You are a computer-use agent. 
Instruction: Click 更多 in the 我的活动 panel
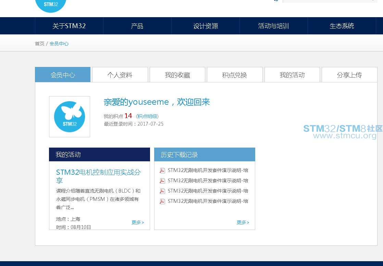click(137, 222)
